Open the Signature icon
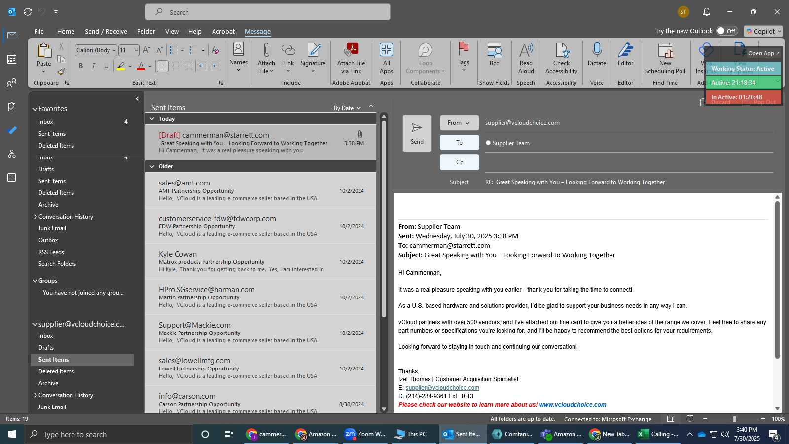 coord(314,50)
